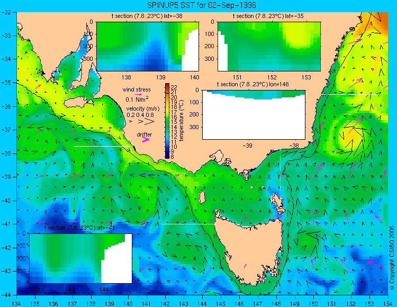Click the Tasmania landmass on the map
397x307 pixels.
pos(251,250)
